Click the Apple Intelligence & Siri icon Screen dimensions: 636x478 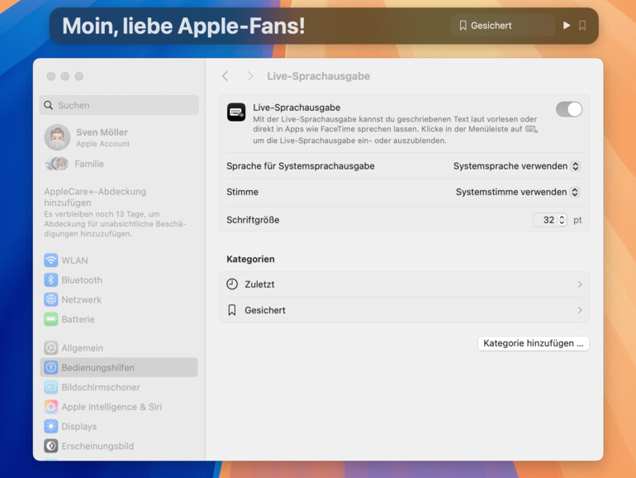coord(50,407)
